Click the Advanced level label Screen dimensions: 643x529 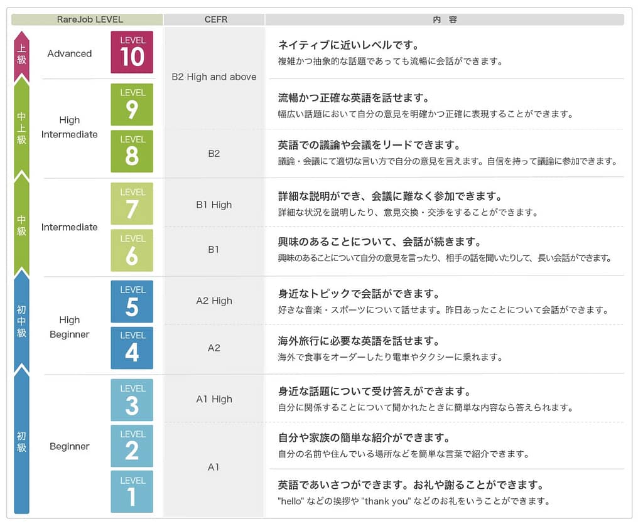tap(69, 54)
